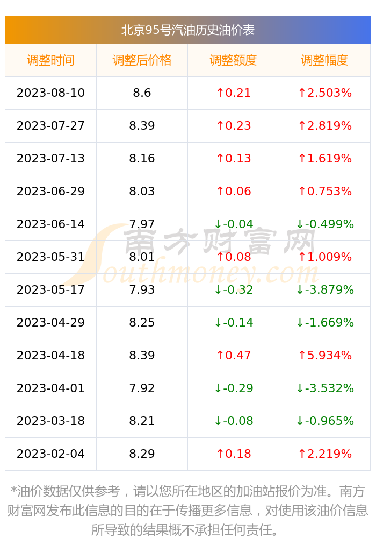The height and width of the screenshot is (545, 376).
Task: Click the ↑2.219% percentage cell
Action: coord(324,454)
